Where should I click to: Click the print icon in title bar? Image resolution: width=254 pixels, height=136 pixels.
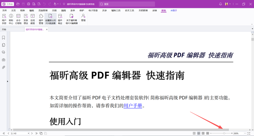28,4
